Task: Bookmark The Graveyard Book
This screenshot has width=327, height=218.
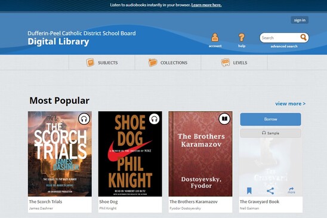Action: (249, 191)
